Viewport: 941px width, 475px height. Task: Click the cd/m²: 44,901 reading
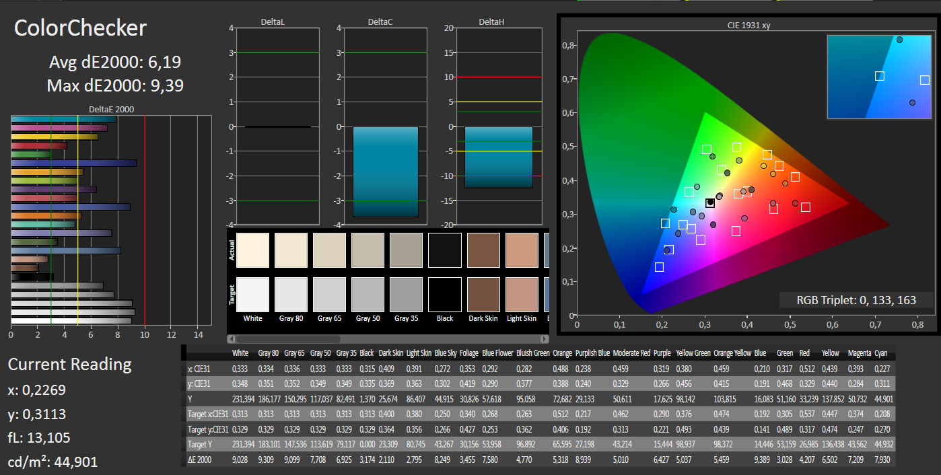(x=53, y=462)
